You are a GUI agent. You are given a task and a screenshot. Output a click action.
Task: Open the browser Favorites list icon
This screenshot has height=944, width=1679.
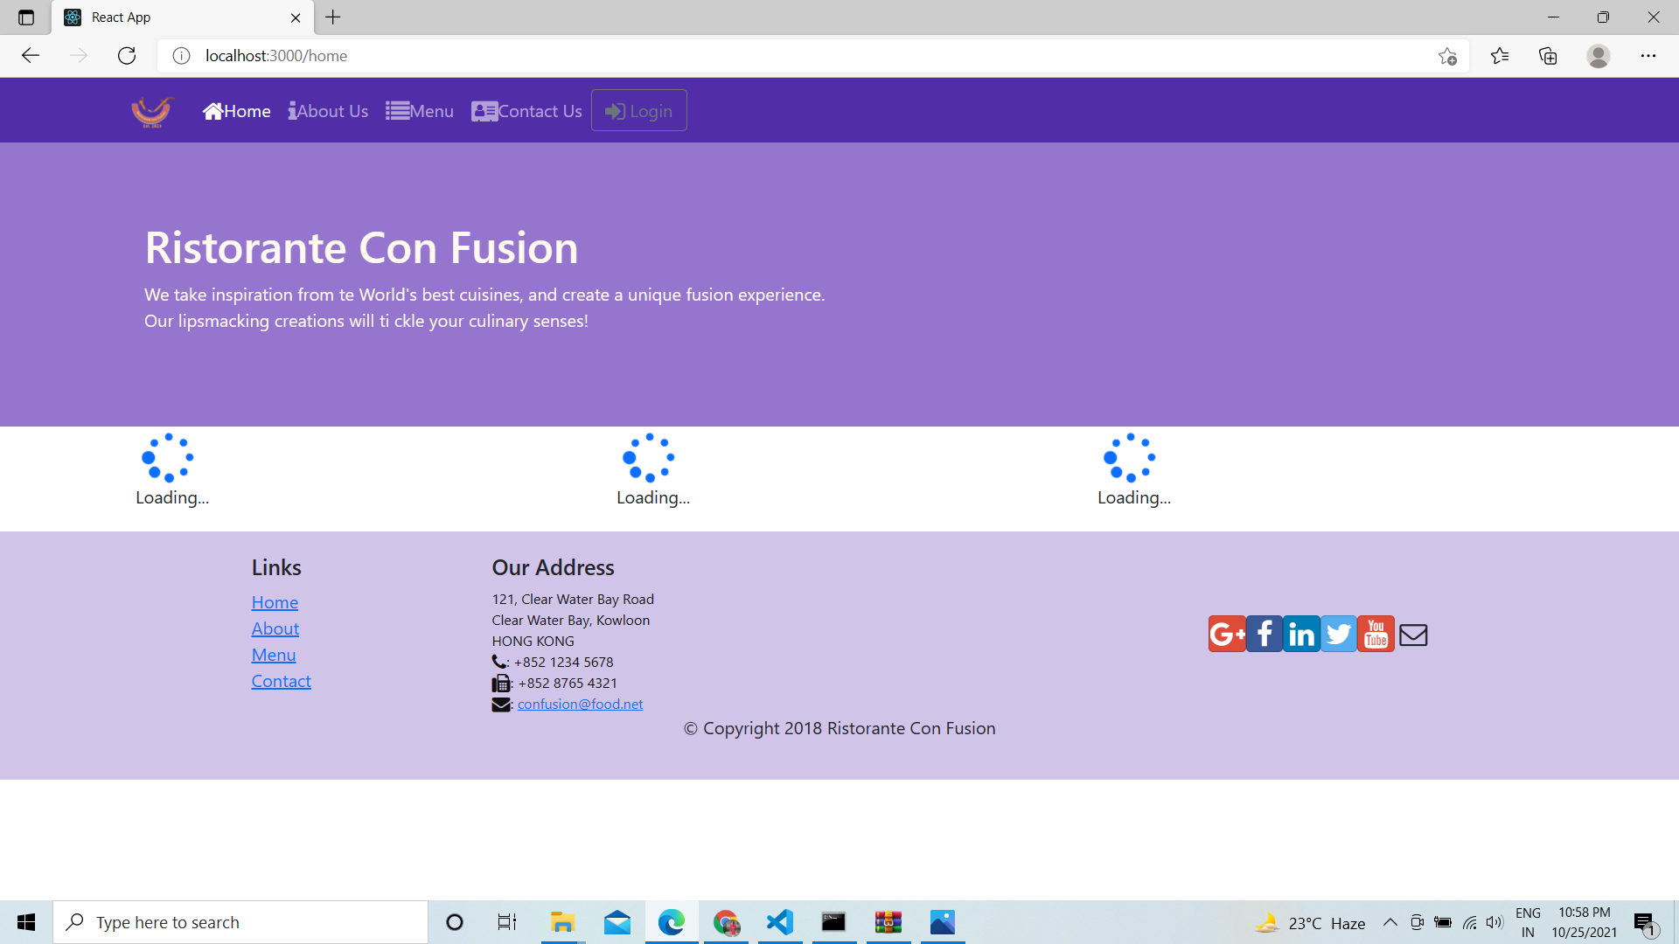(1500, 56)
